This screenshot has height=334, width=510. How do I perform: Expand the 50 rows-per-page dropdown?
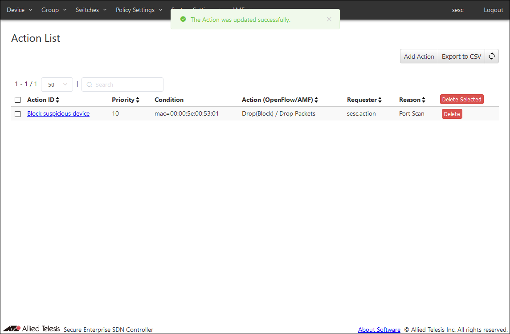(x=57, y=85)
